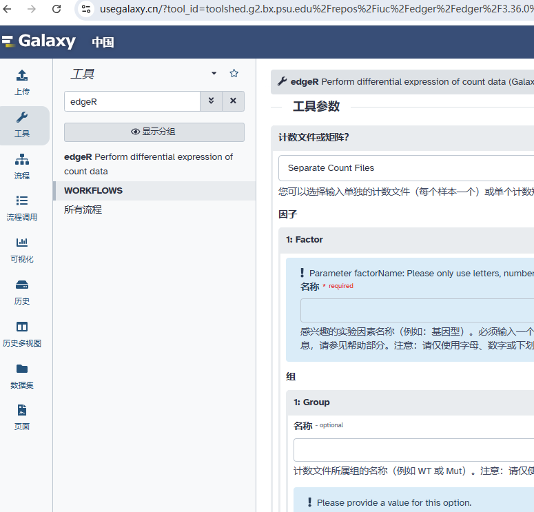
Task: Go back in the browser
Action: [x=7, y=9]
